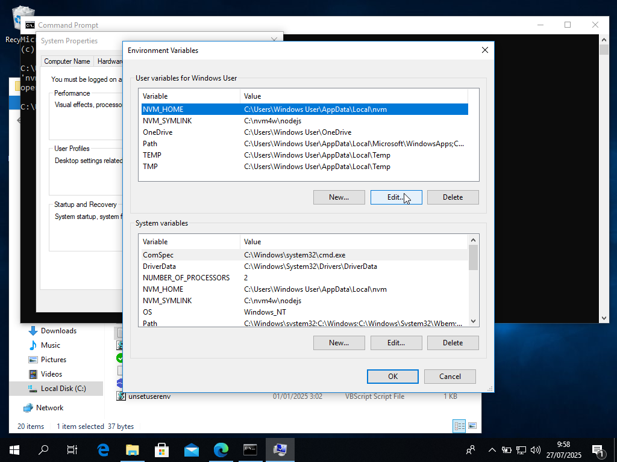Open the Mail app taskbar icon
This screenshot has height=462, width=617.
pyautogui.click(x=192, y=449)
